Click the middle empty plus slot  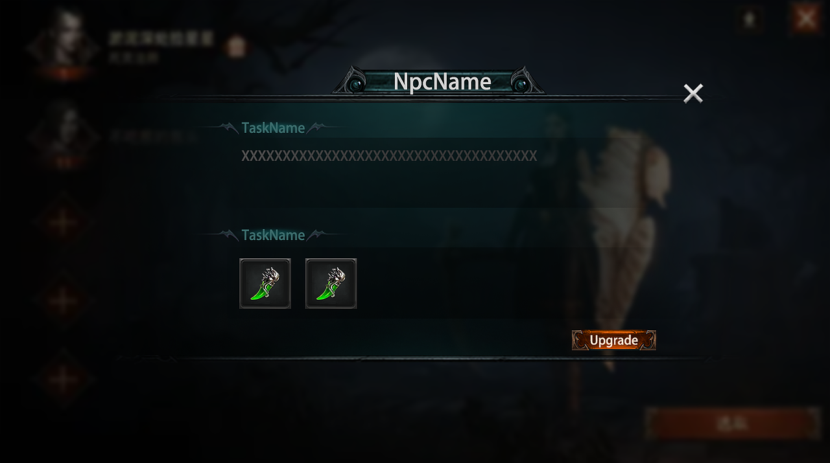(63, 300)
